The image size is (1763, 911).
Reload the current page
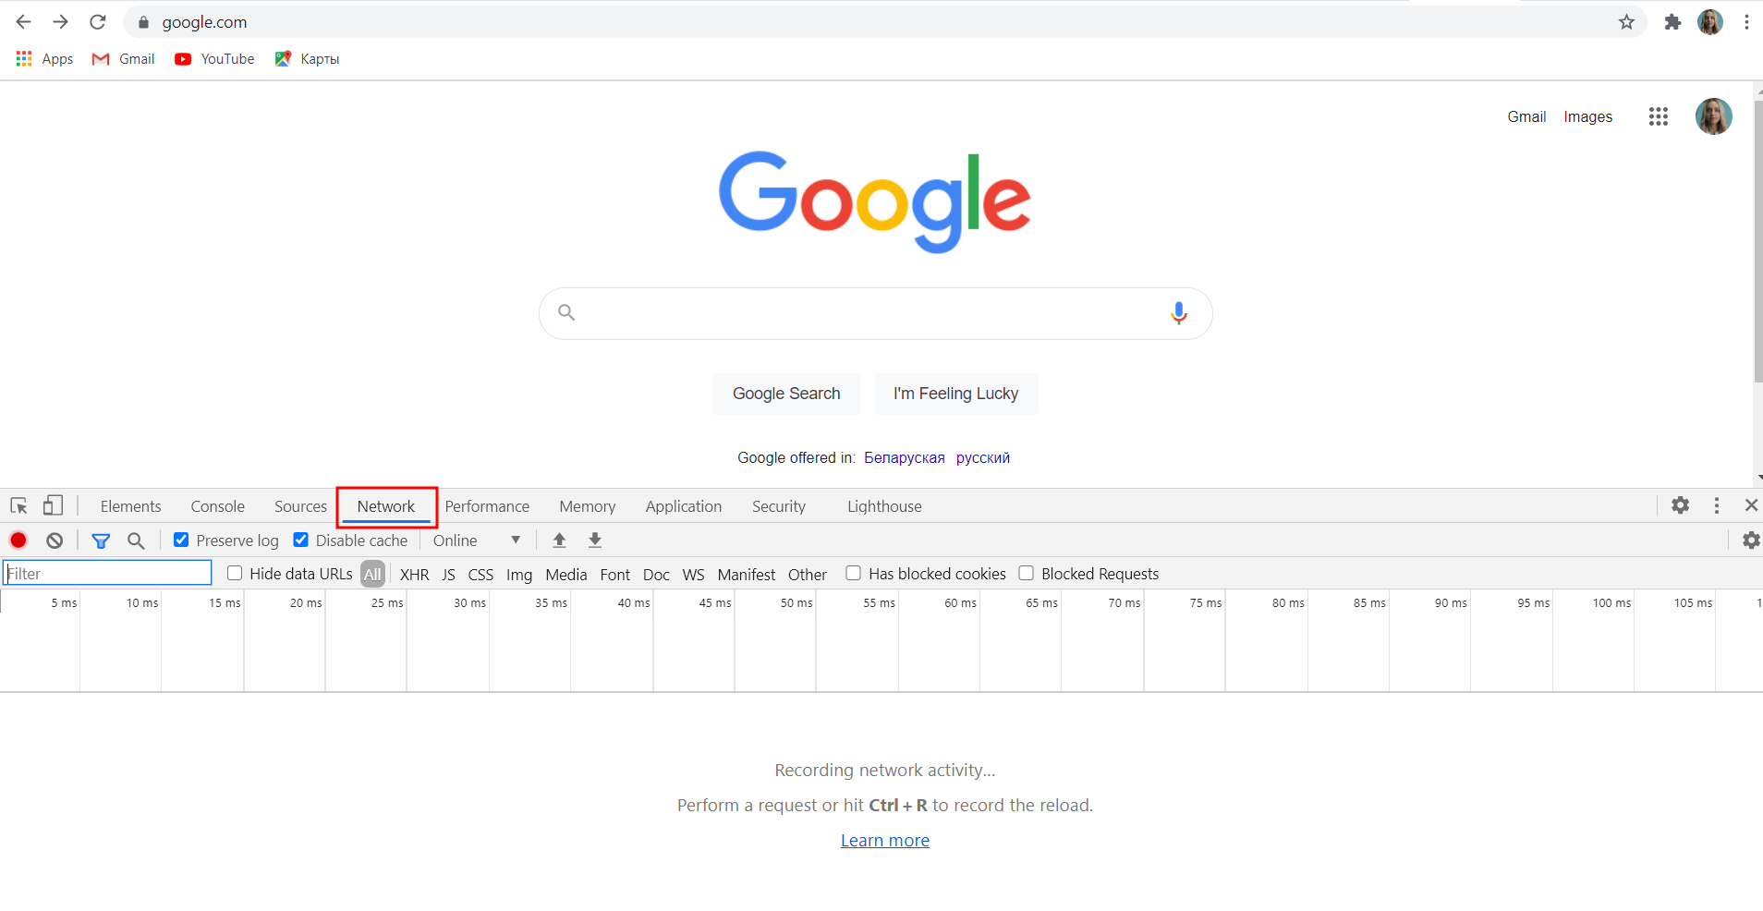coord(98,22)
